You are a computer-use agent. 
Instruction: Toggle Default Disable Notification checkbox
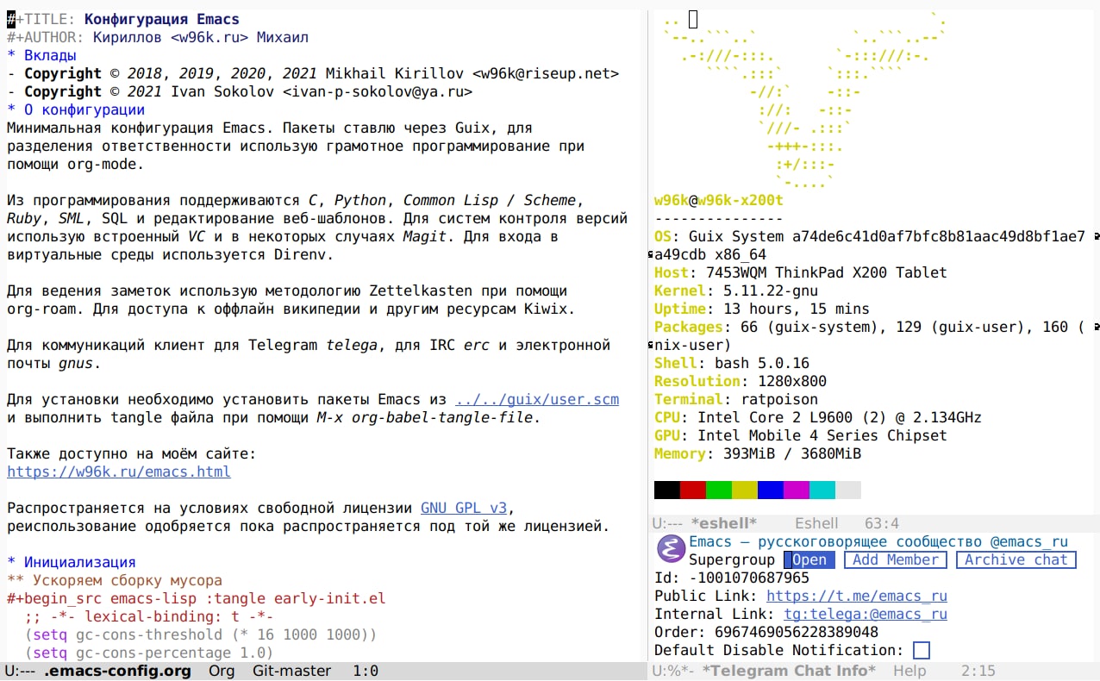(x=921, y=651)
